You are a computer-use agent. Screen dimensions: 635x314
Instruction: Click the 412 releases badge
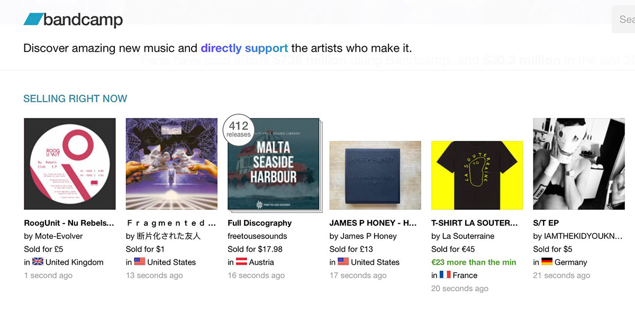(x=239, y=129)
